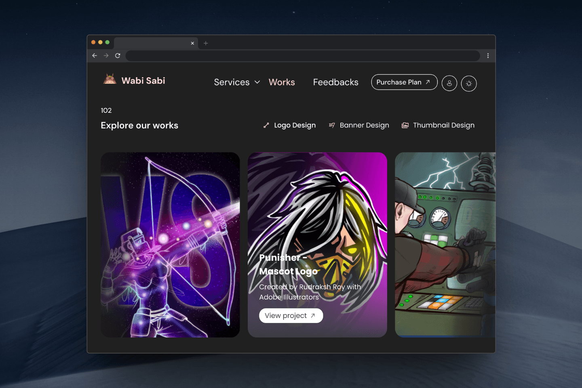The width and height of the screenshot is (582, 388).
Task: Open a new browser tab
Action: [x=206, y=43]
